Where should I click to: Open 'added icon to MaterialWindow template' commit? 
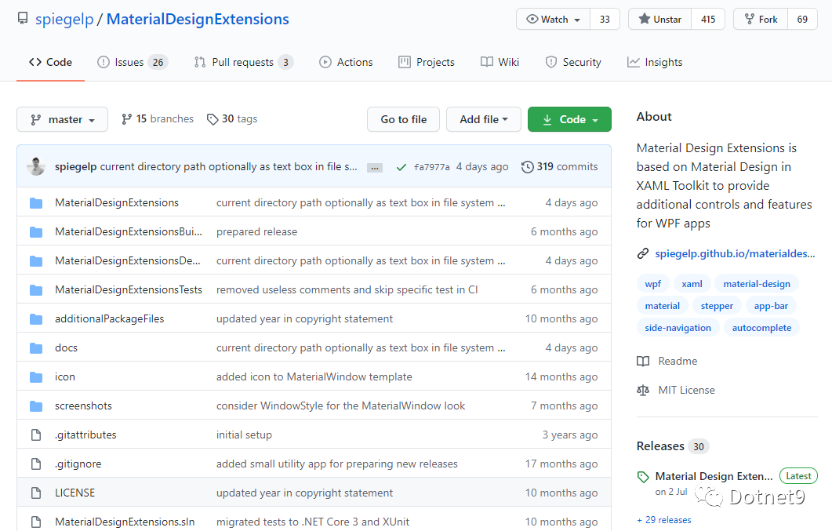(314, 376)
